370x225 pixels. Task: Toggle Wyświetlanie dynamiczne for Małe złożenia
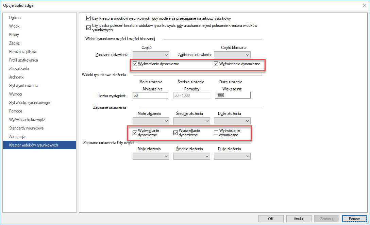coord(135,133)
